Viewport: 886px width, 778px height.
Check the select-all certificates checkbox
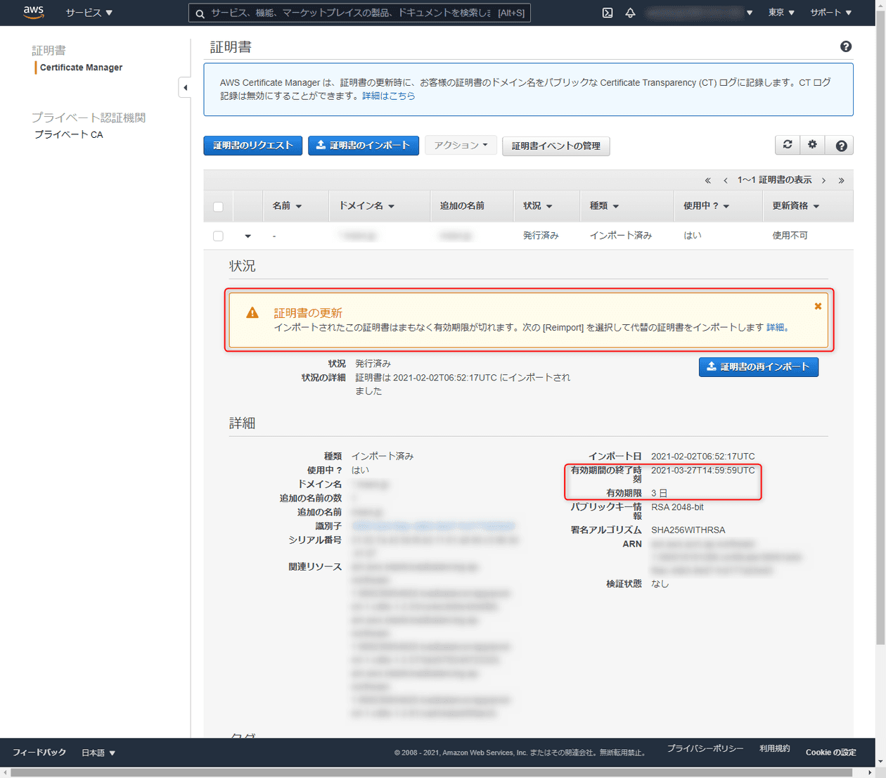pos(218,206)
